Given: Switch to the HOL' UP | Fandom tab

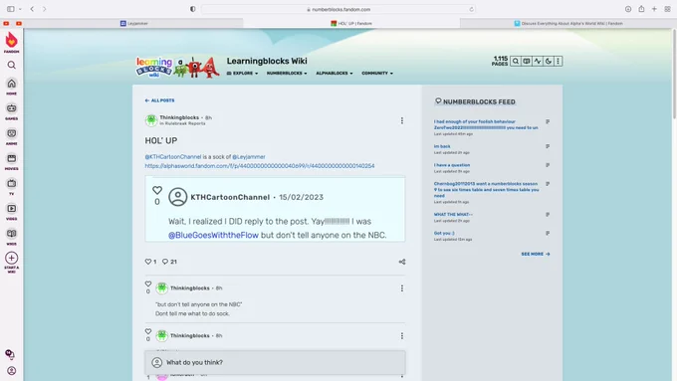Looking at the screenshot, I should 351,23.
